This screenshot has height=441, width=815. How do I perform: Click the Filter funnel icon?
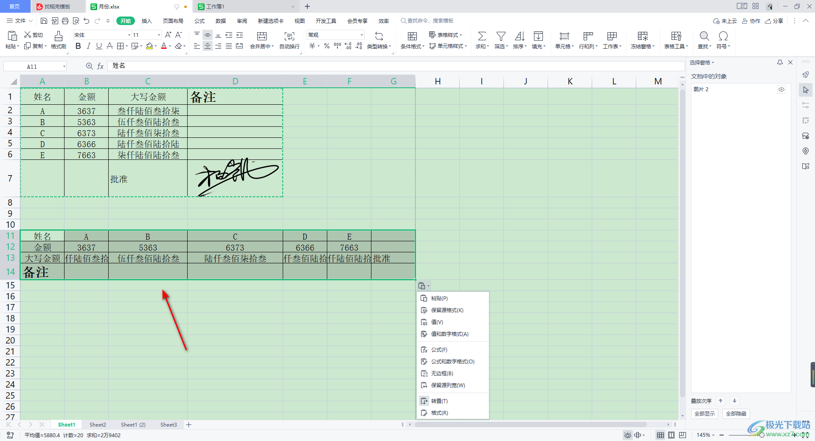pyautogui.click(x=501, y=36)
